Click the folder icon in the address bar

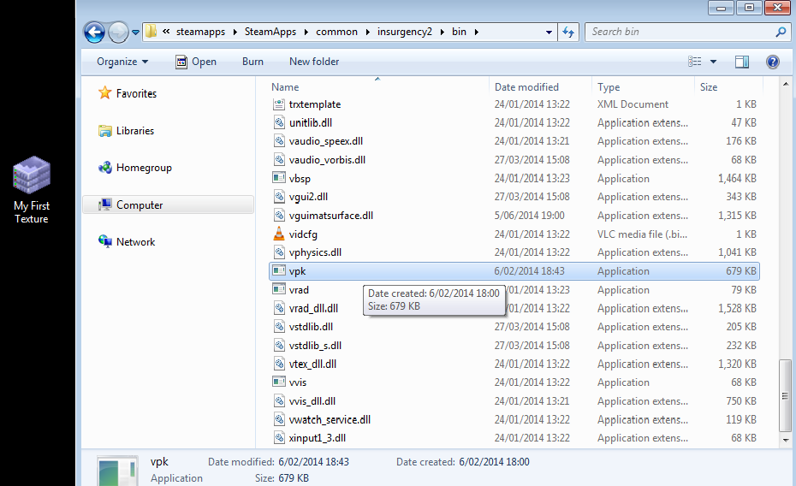pos(151,32)
